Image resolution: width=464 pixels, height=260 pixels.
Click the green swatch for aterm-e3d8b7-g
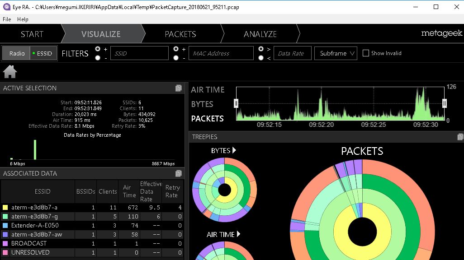5,217
